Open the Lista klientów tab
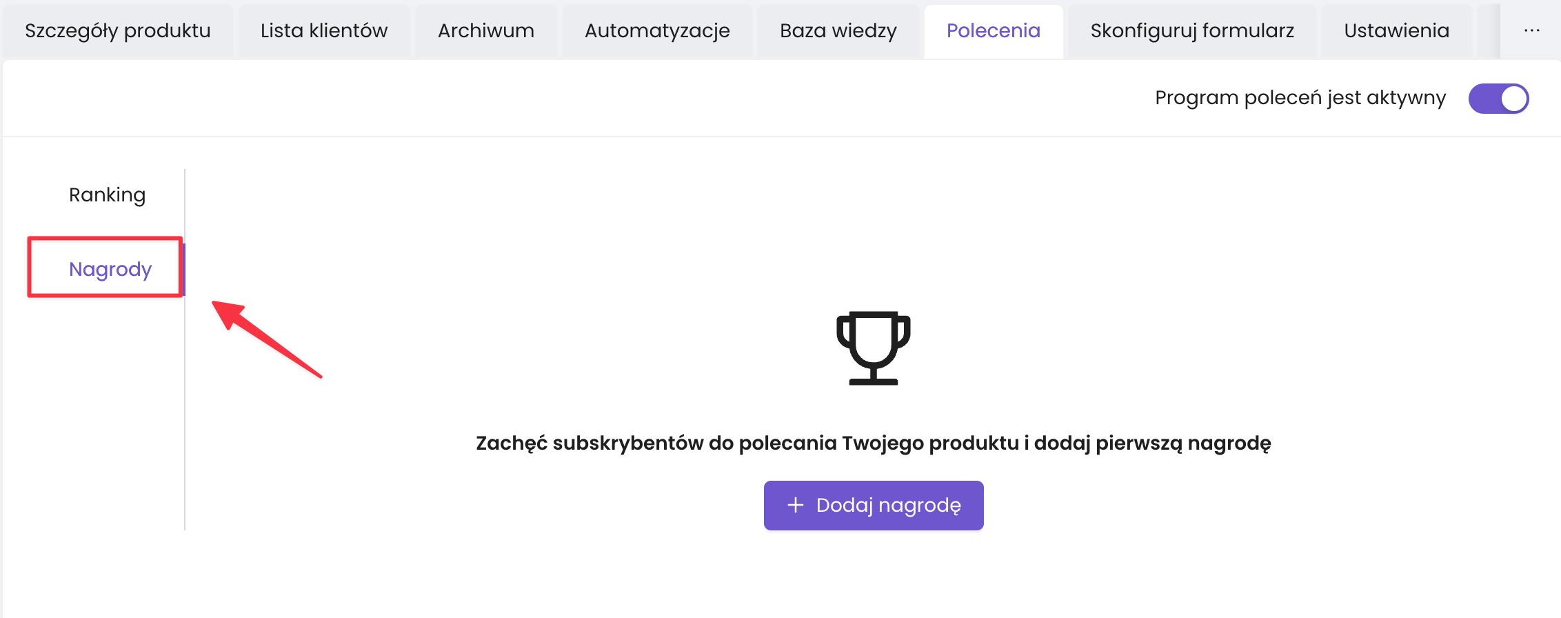The image size is (1561, 618). tap(324, 31)
